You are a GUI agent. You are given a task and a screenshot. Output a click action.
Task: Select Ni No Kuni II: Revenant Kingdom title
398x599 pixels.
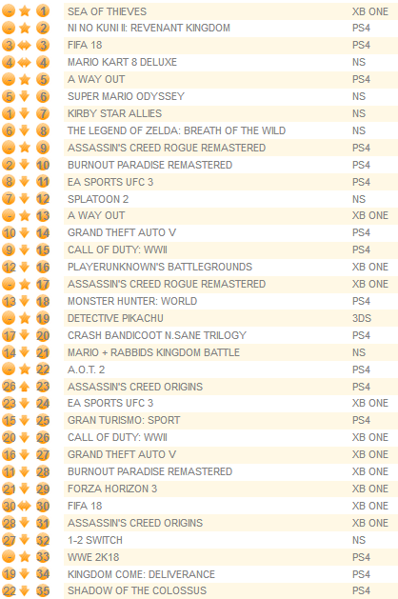[149, 28]
